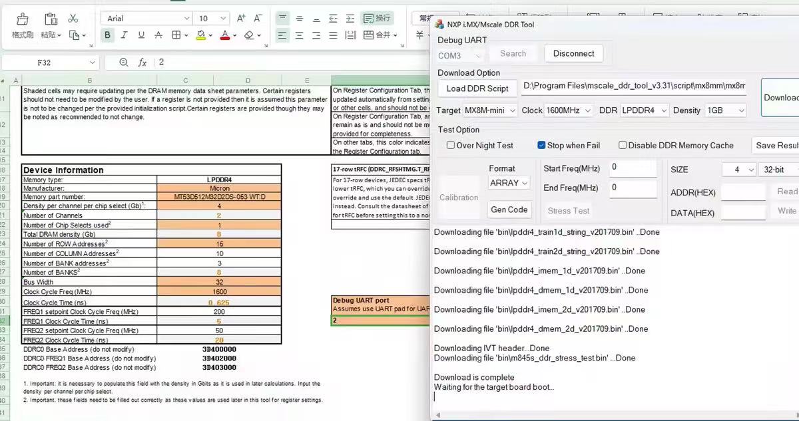The image size is (799, 421).
Task: Check the Over Night Test checkbox
Action: [x=451, y=145]
